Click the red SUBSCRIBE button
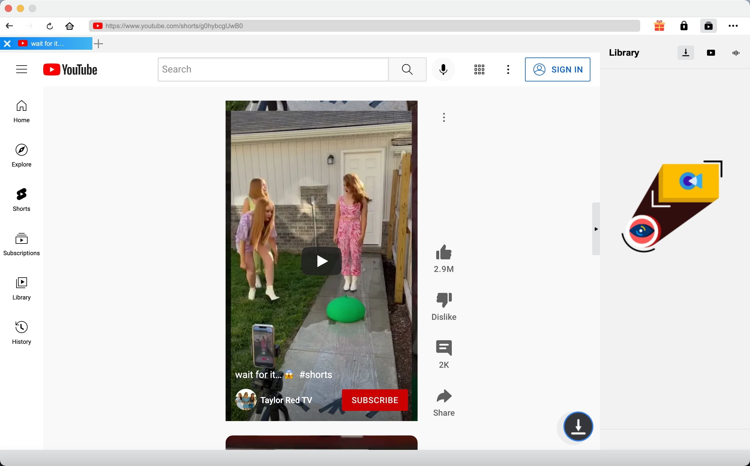 pos(375,400)
